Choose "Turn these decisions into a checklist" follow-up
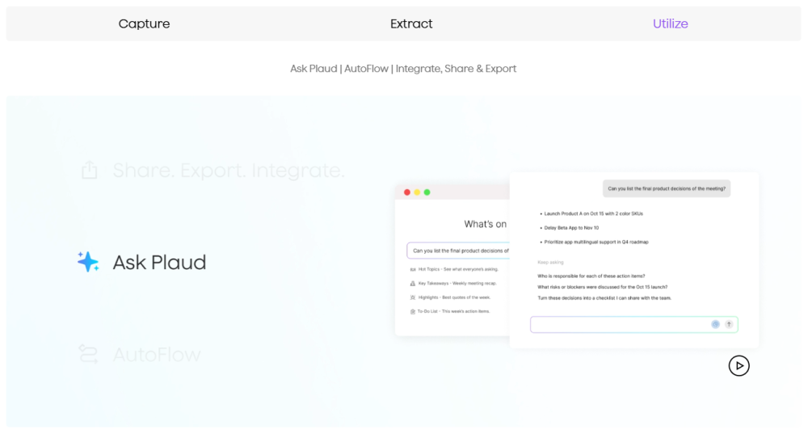This screenshot has width=808, height=434. [604, 298]
